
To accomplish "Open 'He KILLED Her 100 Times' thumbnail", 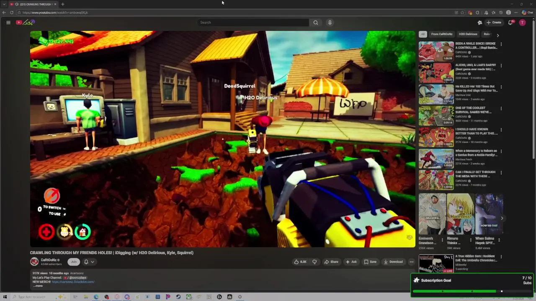I will [436, 94].
